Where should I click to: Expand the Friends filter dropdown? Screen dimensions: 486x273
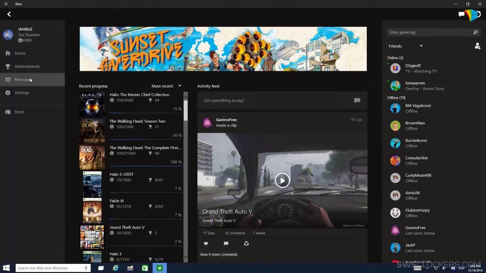click(x=406, y=46)
